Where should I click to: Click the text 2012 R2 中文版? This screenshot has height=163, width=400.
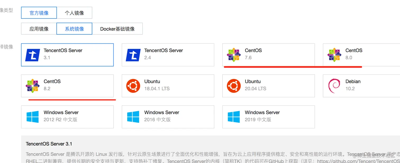coord(61,120)
